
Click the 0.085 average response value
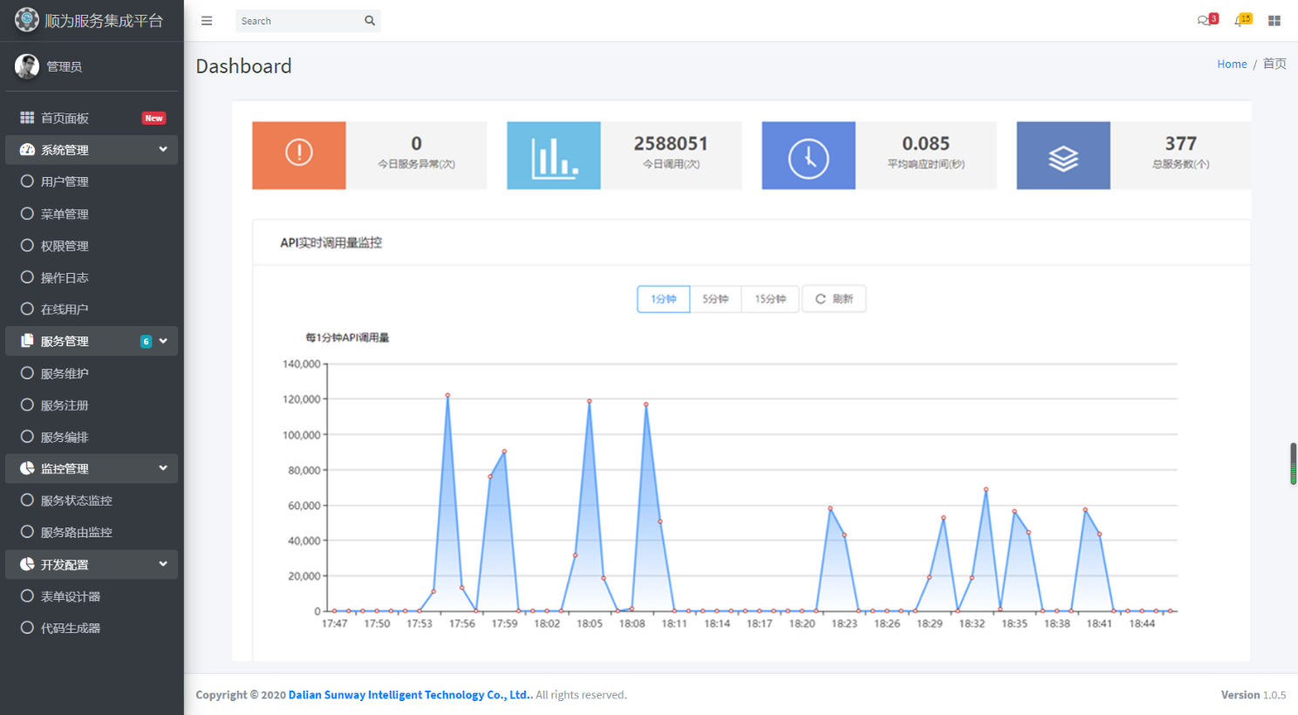926,144
